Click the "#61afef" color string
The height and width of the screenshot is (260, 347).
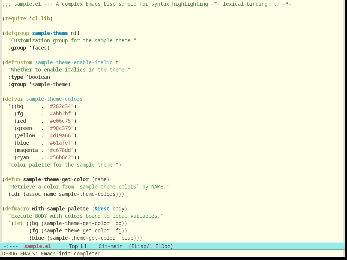pyautogui.click(x=60, y=143)
